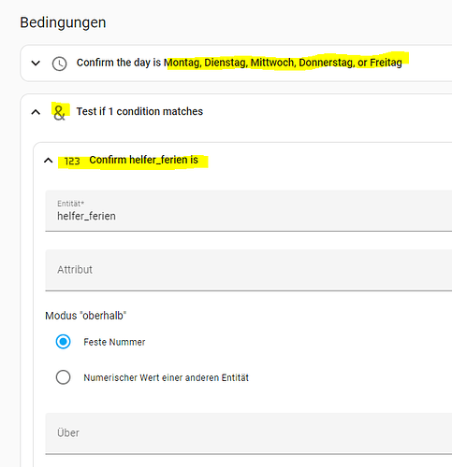The width and height of the screenshot is (452, 467).
Task: Open the Attribut selection field
Action: coord(249,270)
